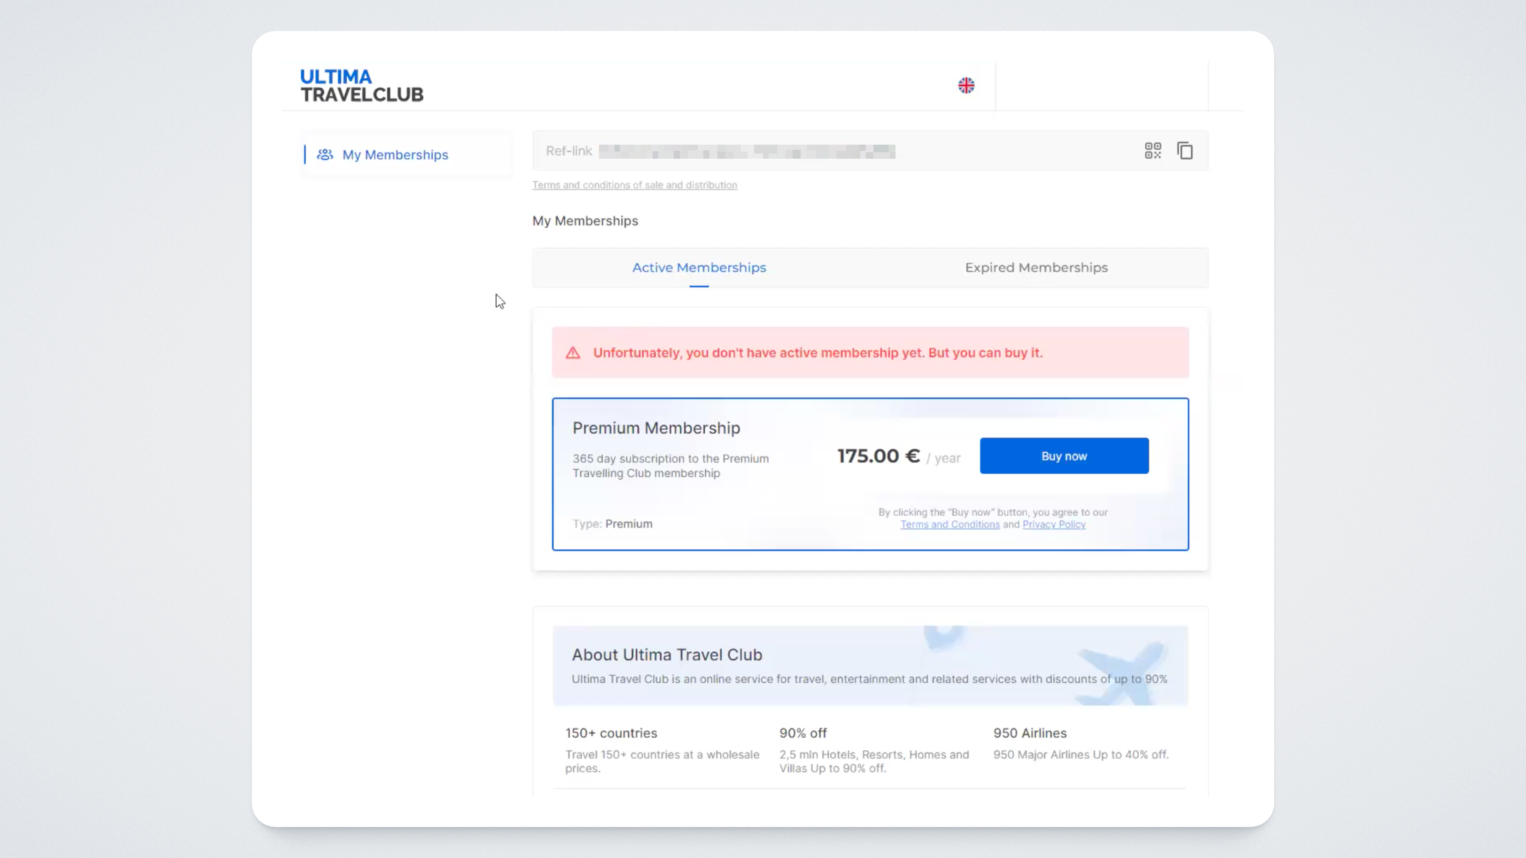
Task: Click the 950 Airlines feature heading
Action: tap(1029, 733)
